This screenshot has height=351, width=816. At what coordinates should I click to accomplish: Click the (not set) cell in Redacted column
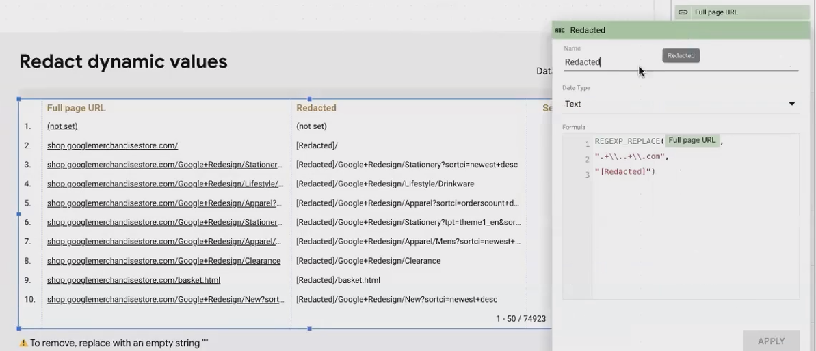tap(311, 126)
